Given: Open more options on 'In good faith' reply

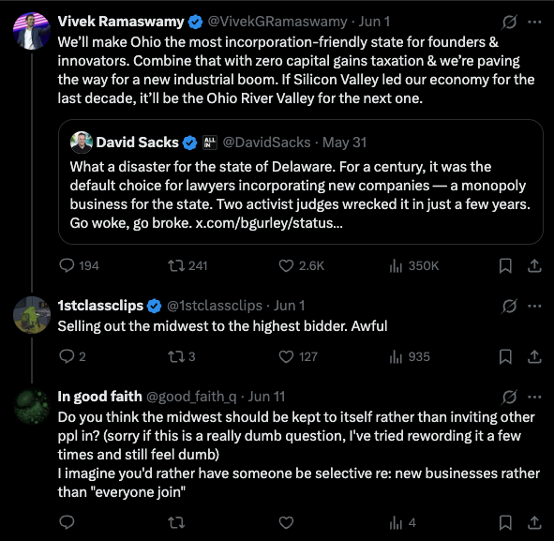Looking at the screenshot, I should tap(534, 398).
